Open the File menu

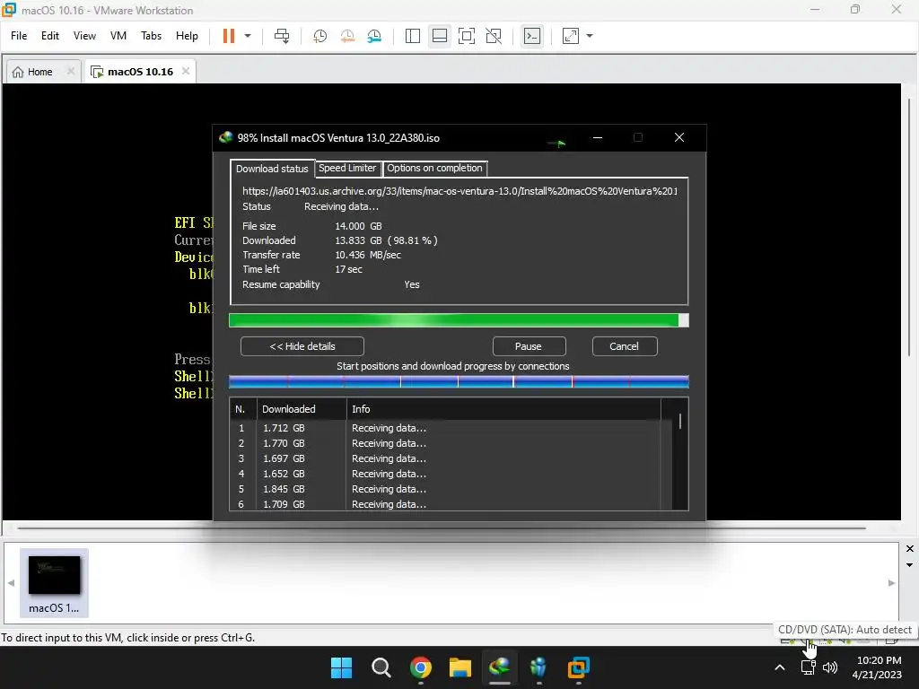[19, 36]
